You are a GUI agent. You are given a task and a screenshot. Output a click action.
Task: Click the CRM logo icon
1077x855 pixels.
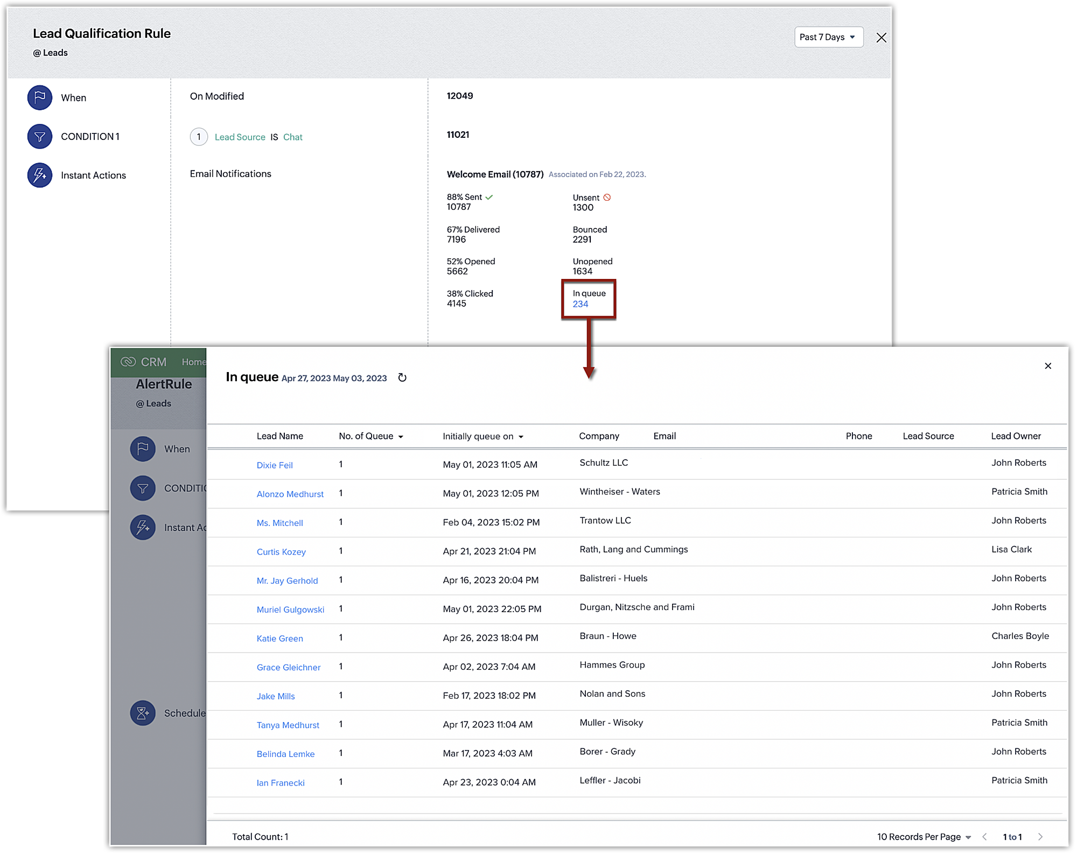tap(128, 362)
